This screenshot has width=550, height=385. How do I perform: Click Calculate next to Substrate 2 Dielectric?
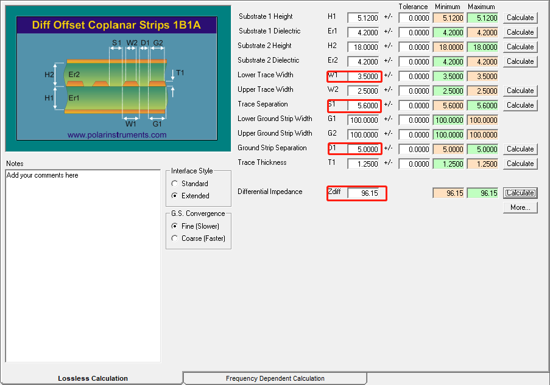coord(520,61)
